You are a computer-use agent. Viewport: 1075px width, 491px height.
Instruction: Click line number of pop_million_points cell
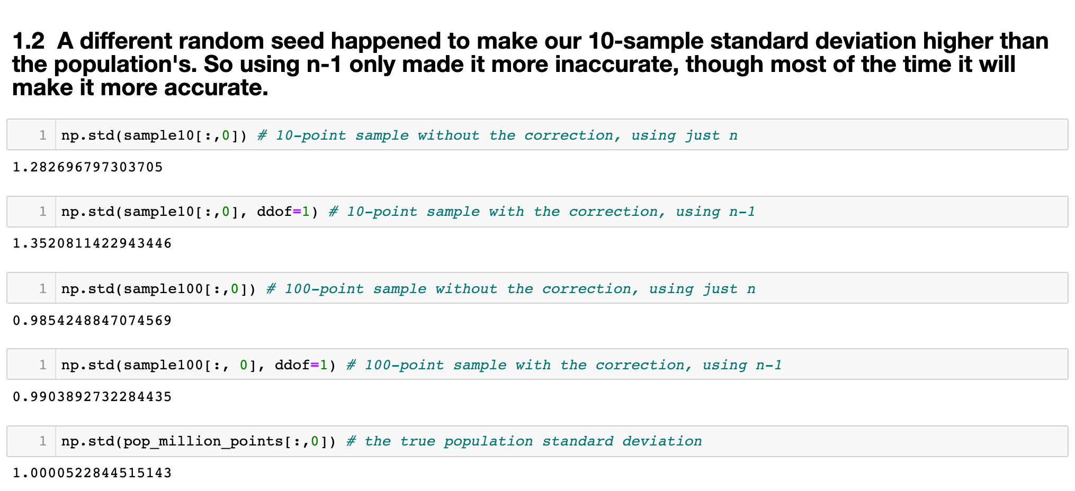43,441
